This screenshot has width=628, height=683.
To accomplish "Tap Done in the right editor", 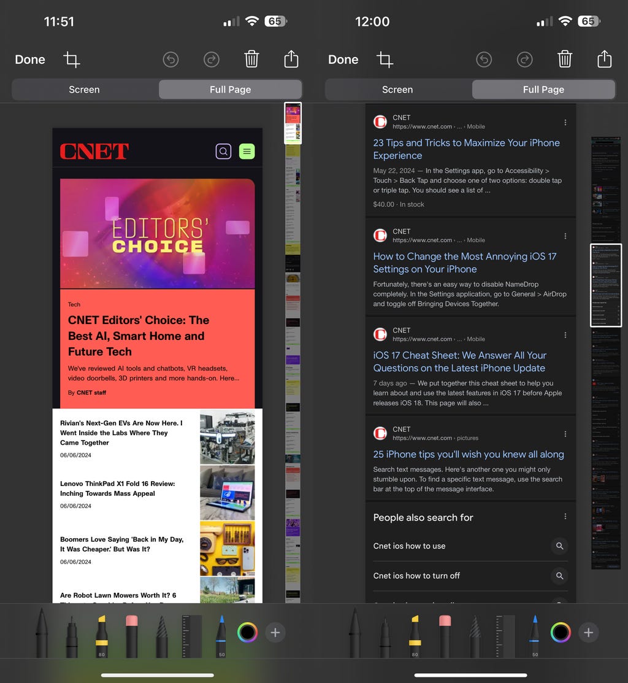I will click(x=343, y=60).
